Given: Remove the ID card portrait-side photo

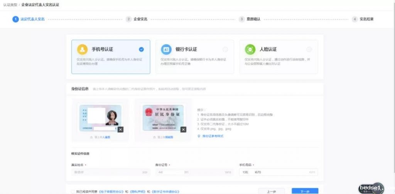Looking at the screenshot, I should (x=121, y=130).
